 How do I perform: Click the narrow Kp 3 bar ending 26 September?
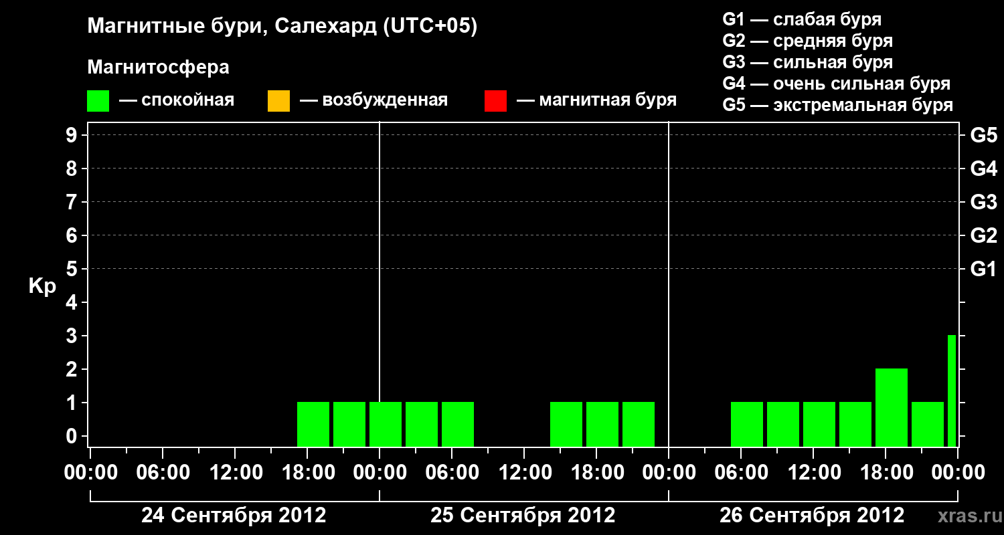click(952, 391)
